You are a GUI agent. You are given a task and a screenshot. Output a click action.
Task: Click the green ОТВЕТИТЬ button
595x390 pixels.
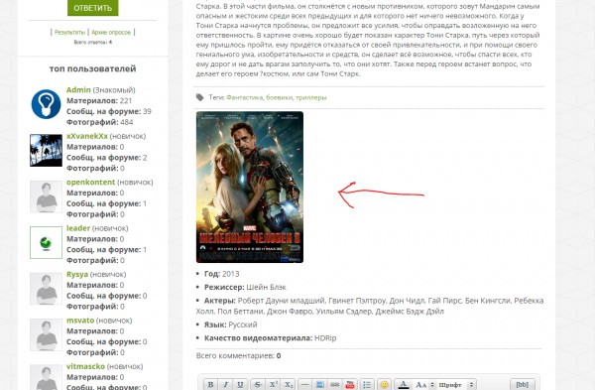pyautogui.click(x=92, y=8)
